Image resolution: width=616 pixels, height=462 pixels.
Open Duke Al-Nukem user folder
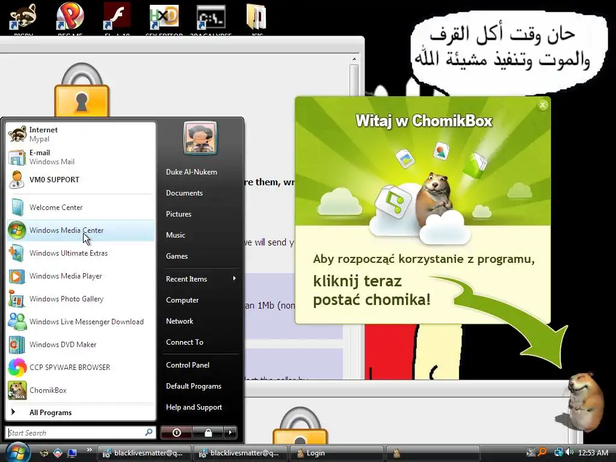point(191,171)
